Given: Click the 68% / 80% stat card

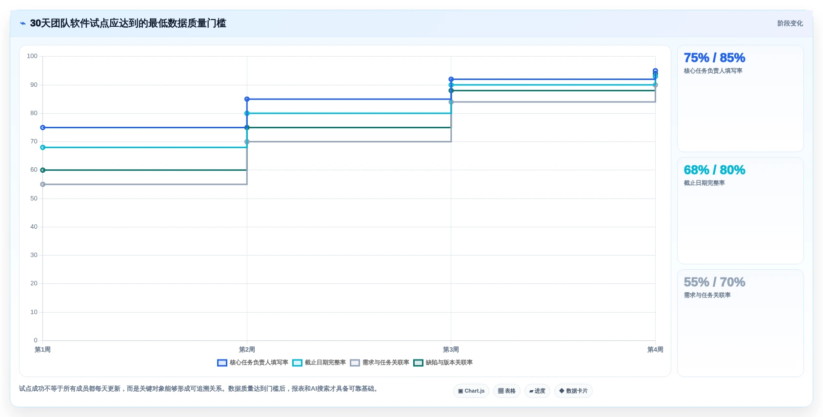Looking at the screenshot, I should 740,211.
